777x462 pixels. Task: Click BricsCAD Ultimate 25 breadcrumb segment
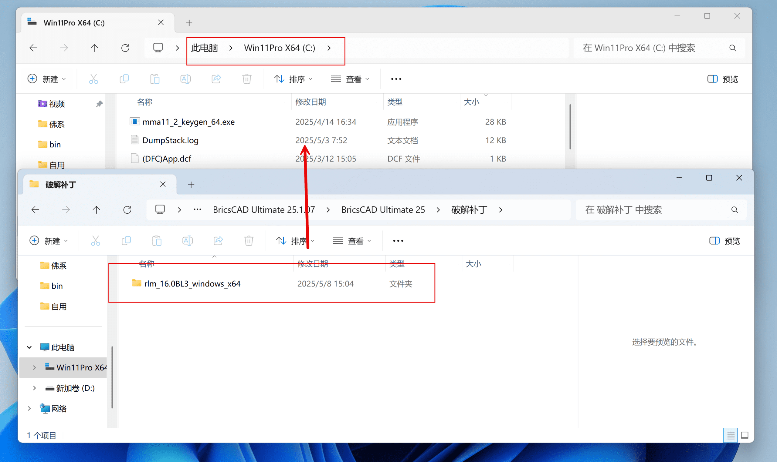click(x=383, y=210)
